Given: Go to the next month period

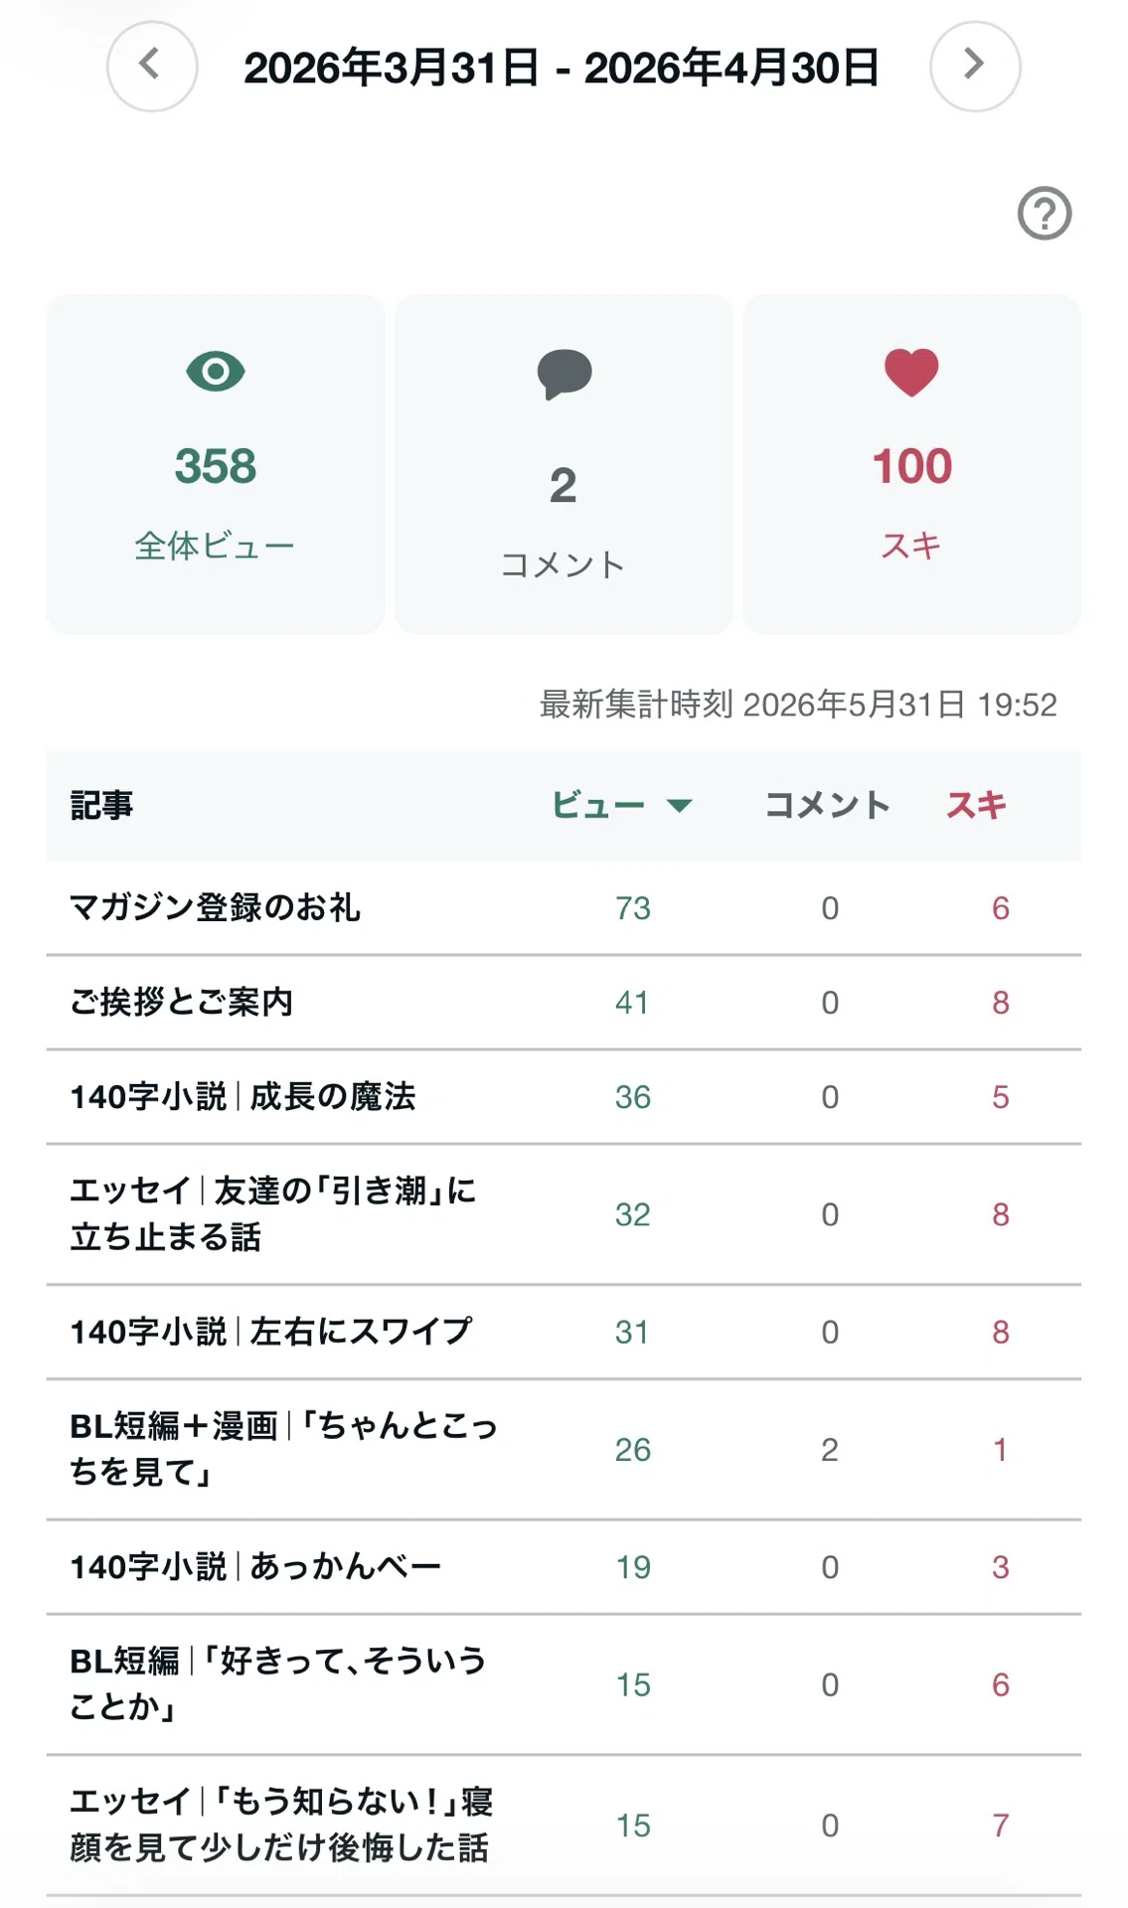Looking at the screenshot, I should (975, 66).
